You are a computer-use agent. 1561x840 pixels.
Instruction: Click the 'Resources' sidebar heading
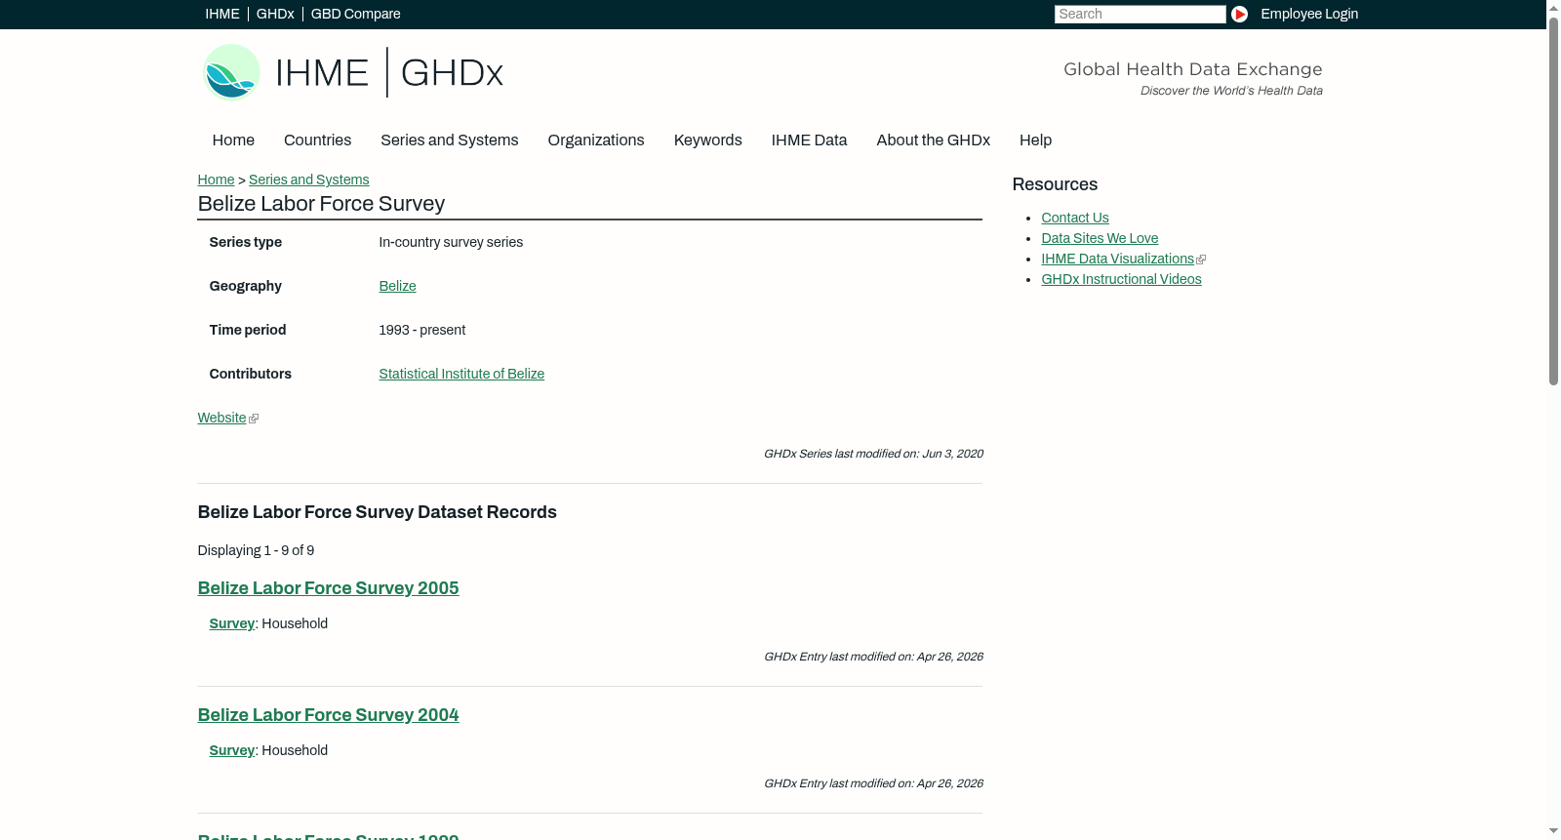point(1055,184)
